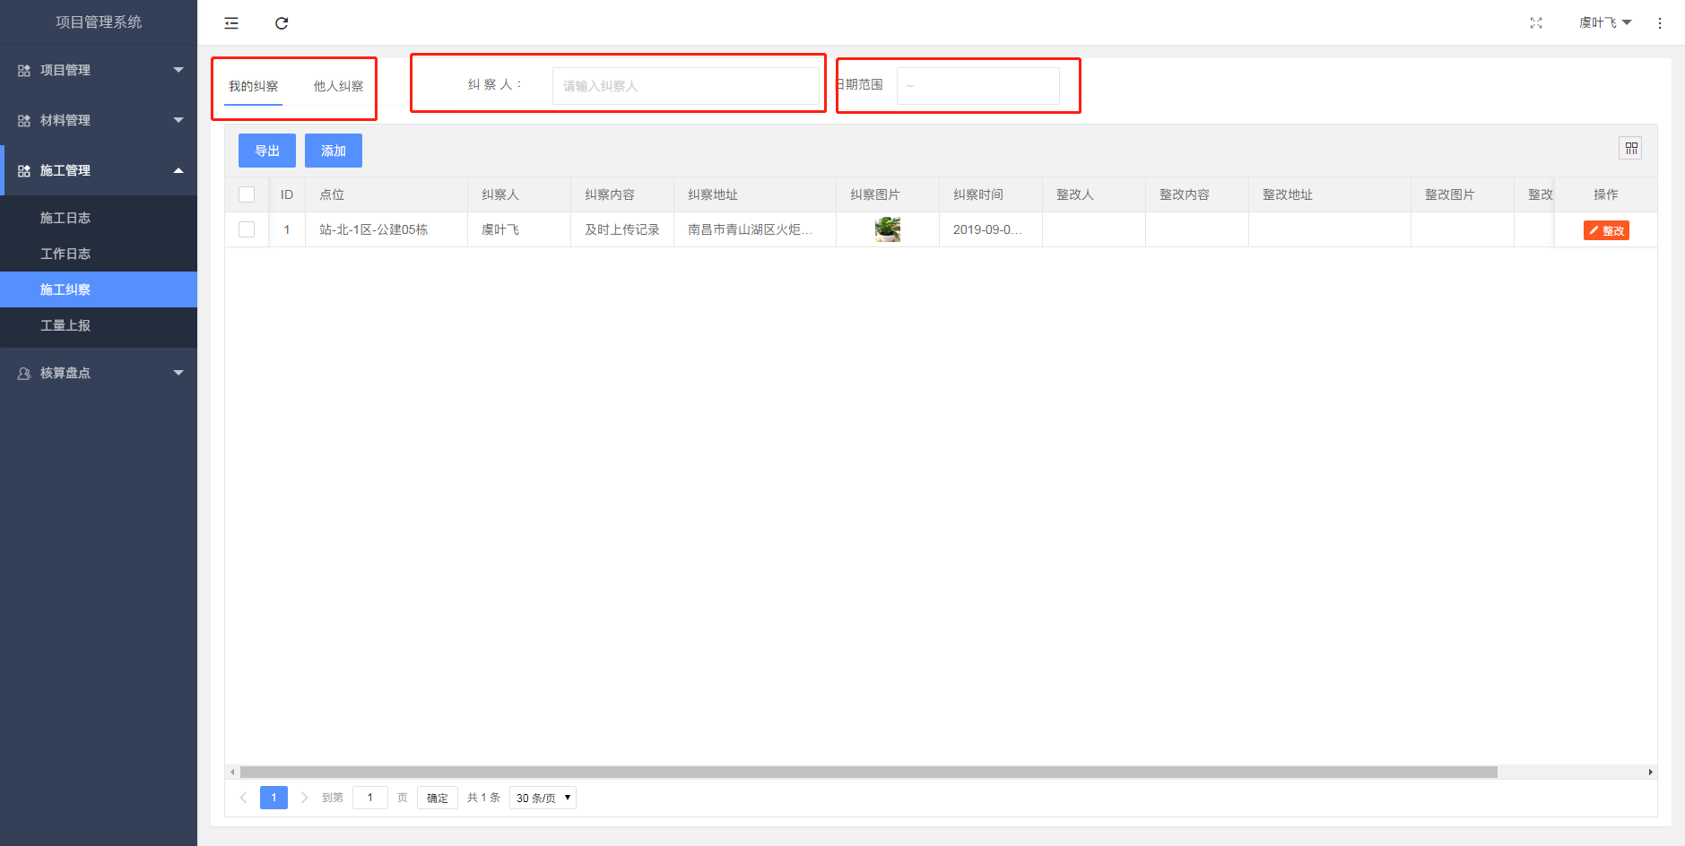Click the horizontal table scrollbar

click(x=869, y=772)
